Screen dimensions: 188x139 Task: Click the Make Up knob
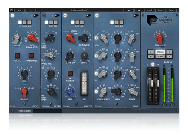(x=69, y=56)
